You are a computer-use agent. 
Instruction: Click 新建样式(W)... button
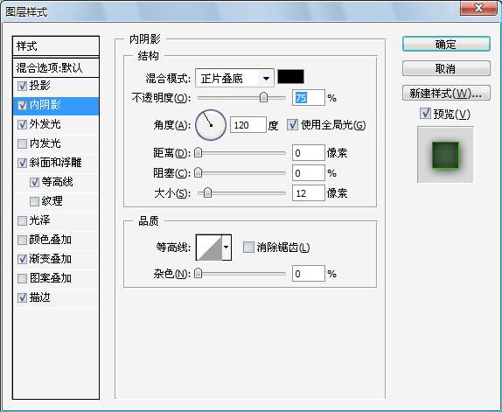tap(446, 93)
